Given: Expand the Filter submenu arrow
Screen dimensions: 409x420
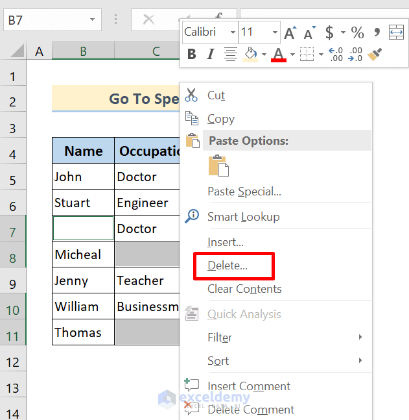Looking at the screenshot, I should tap(360, 337).
